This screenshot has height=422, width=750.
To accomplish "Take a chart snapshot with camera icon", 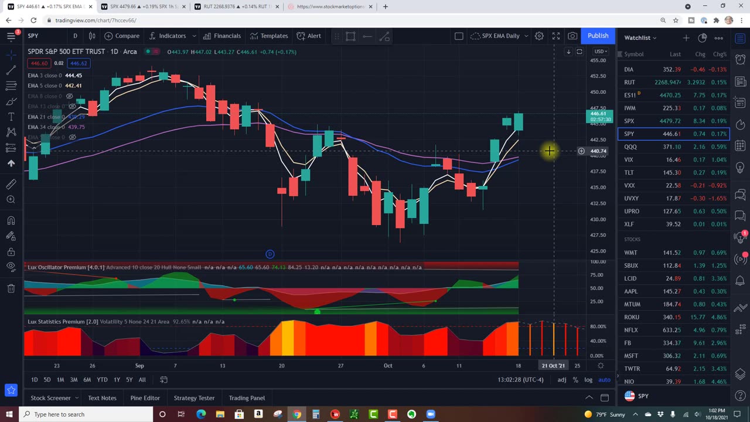I will tap(572, 36).
